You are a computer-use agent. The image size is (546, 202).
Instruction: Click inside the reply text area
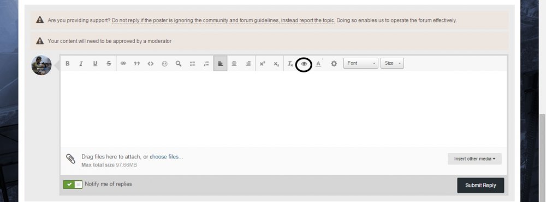click(283, 109)
